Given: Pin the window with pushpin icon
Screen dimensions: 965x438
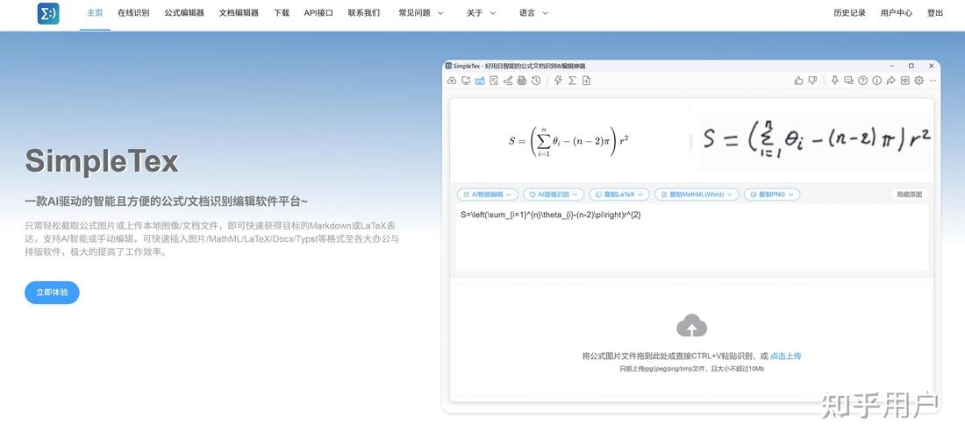Looking at the screenshot, I should coord(835,81).
